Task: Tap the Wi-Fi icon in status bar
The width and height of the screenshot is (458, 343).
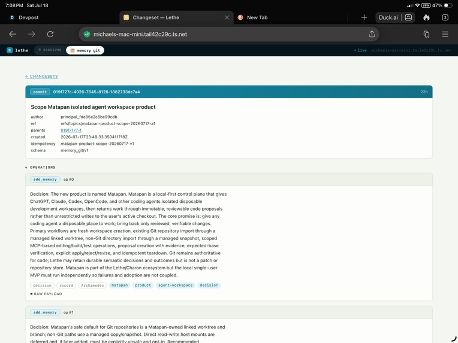Action: click(x=417, y=5)
